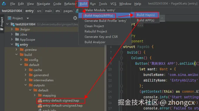Viewport: 199px width, 111px height.
Task: Click test20241004 breadcrumb
Action: [x=12, y=11]
